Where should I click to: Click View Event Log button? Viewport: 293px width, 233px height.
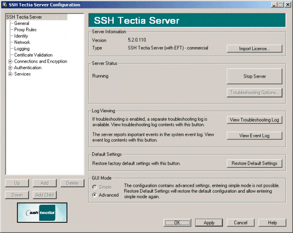coord(254,136)
